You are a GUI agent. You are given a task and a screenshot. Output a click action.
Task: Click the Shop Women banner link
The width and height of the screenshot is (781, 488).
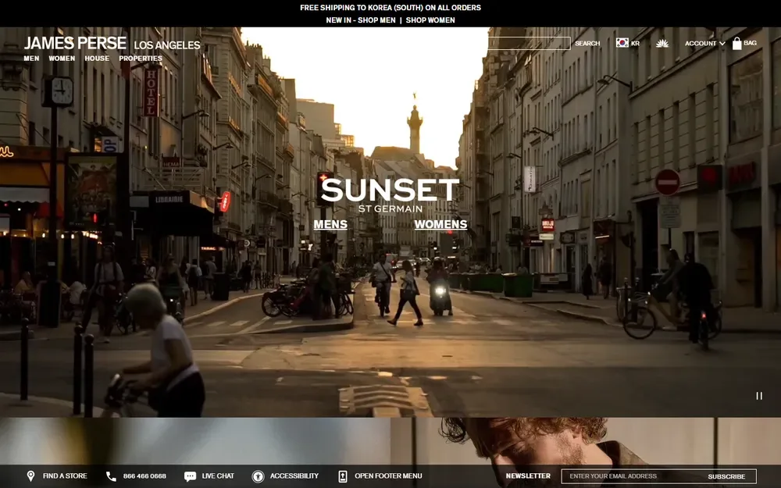tap(430, 20)
